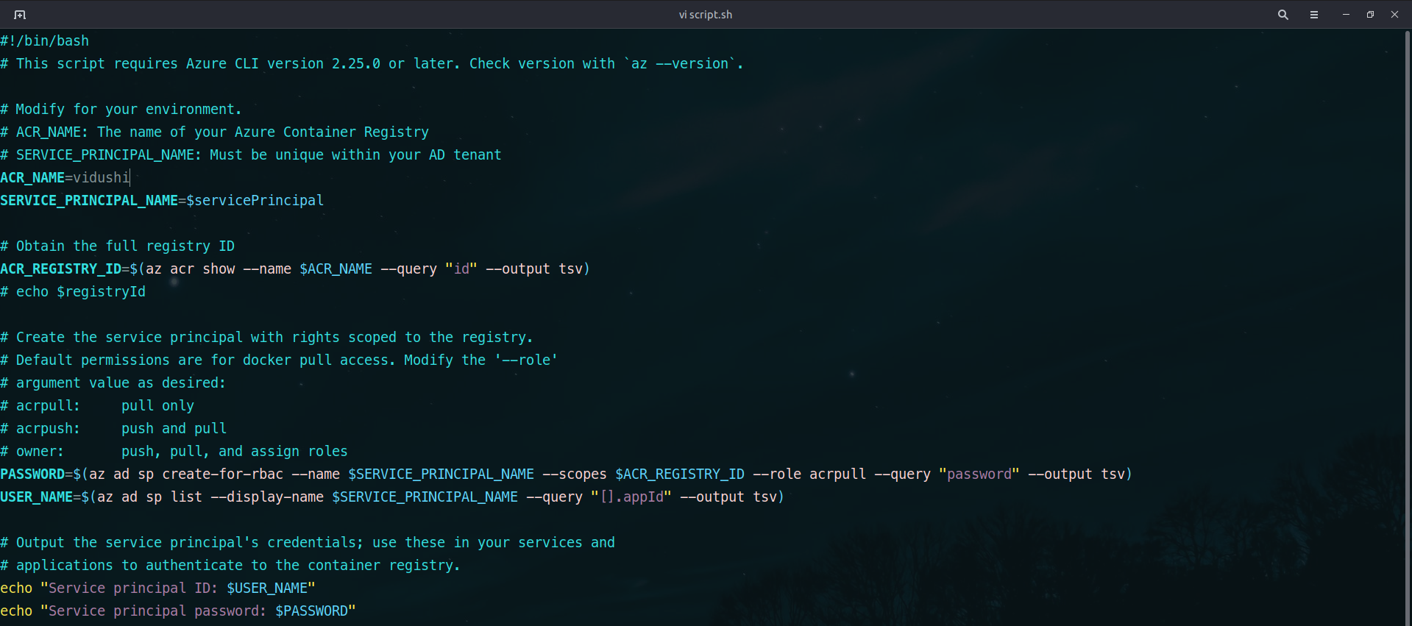Viewport: 1412px width, 626px height.
Task: Click the 'vi script.sh' window title
Action: pyautogui.click(x=705, y=15)
